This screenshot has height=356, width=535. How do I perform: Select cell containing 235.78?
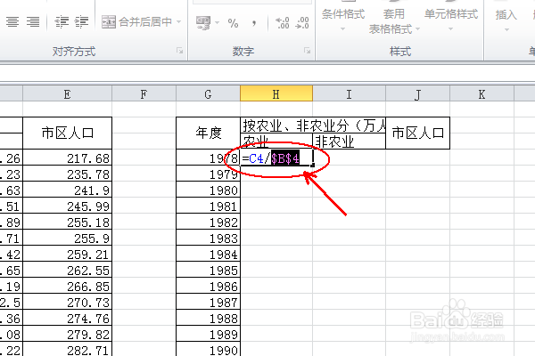pyautogui.click(x=67, y=174)
